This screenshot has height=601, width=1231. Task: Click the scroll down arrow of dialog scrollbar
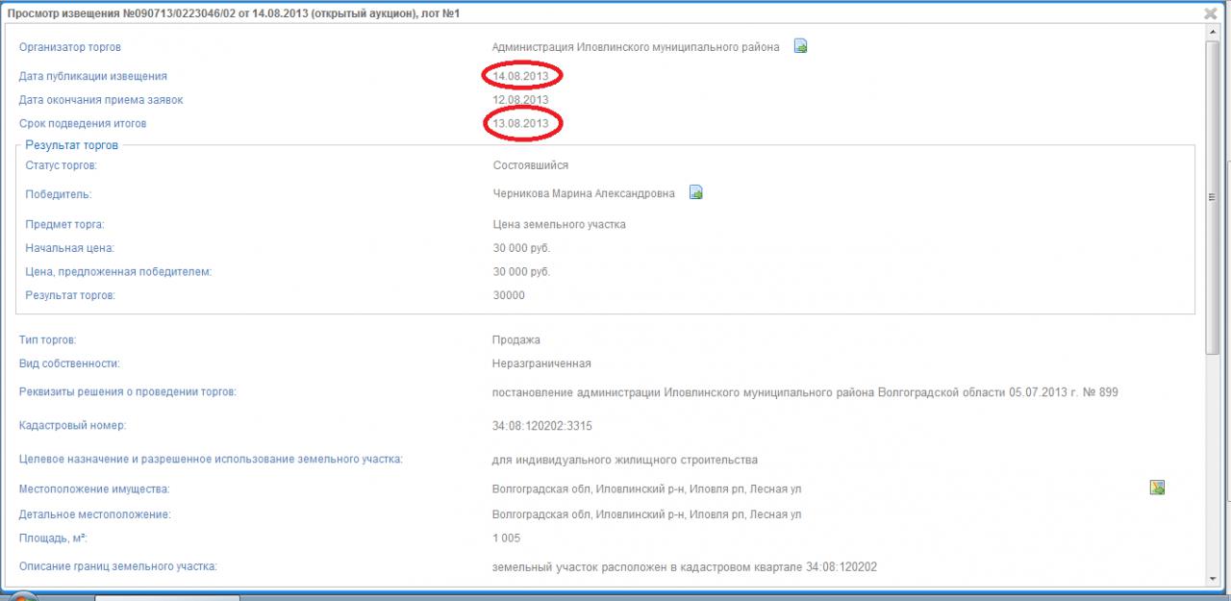(x=1213, y=579)
